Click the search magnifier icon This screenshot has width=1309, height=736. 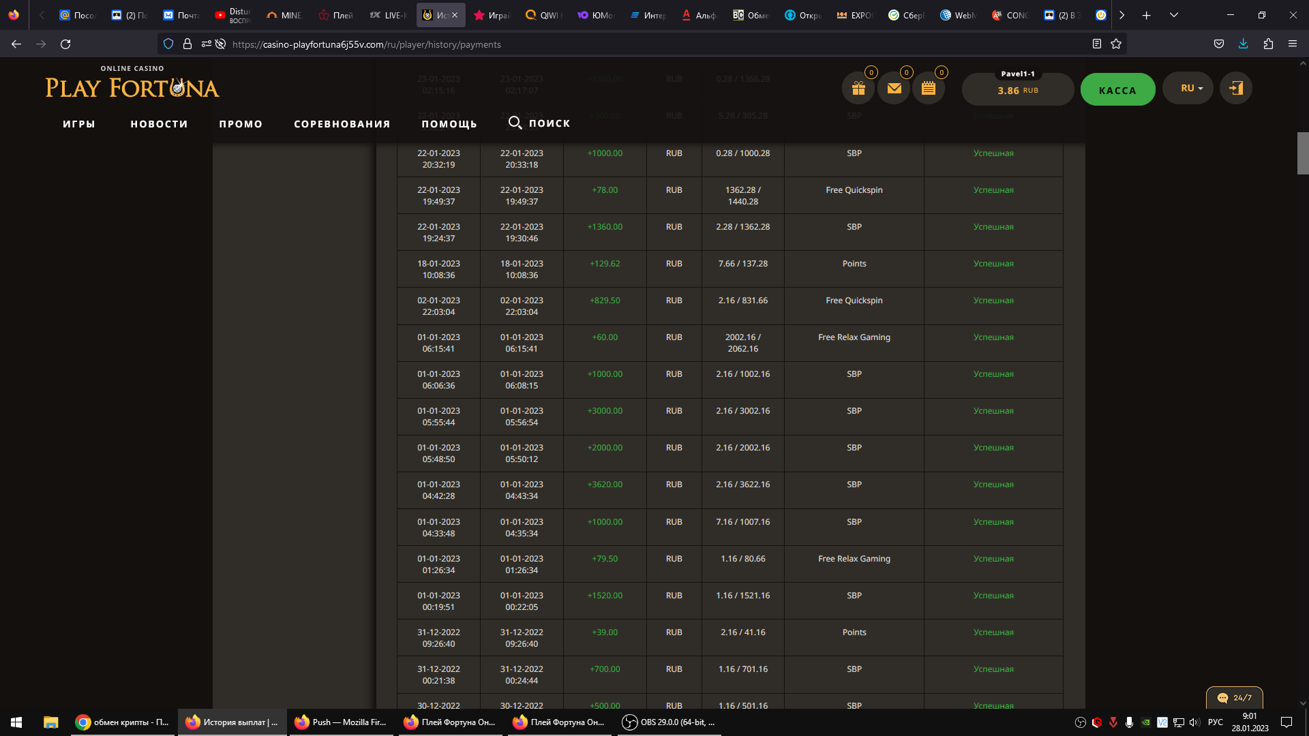click(x=515, y=123)
